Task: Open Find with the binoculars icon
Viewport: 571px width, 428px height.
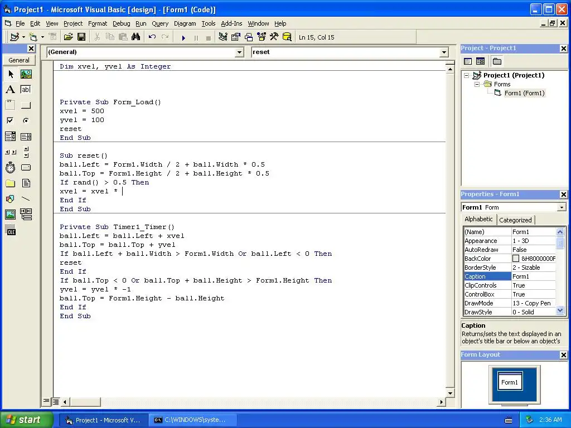Action: (x=136, y=37)
